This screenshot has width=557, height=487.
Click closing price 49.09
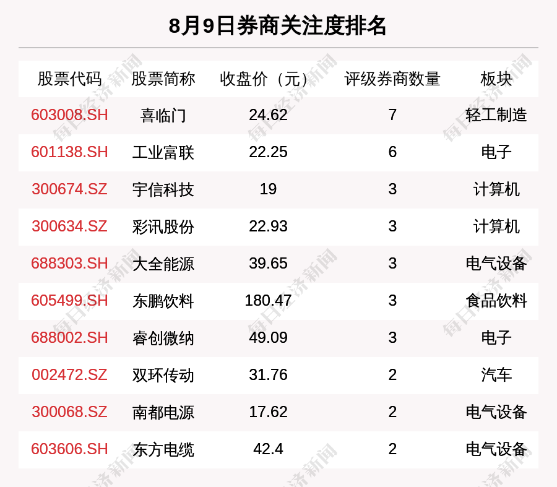(268, 337)
